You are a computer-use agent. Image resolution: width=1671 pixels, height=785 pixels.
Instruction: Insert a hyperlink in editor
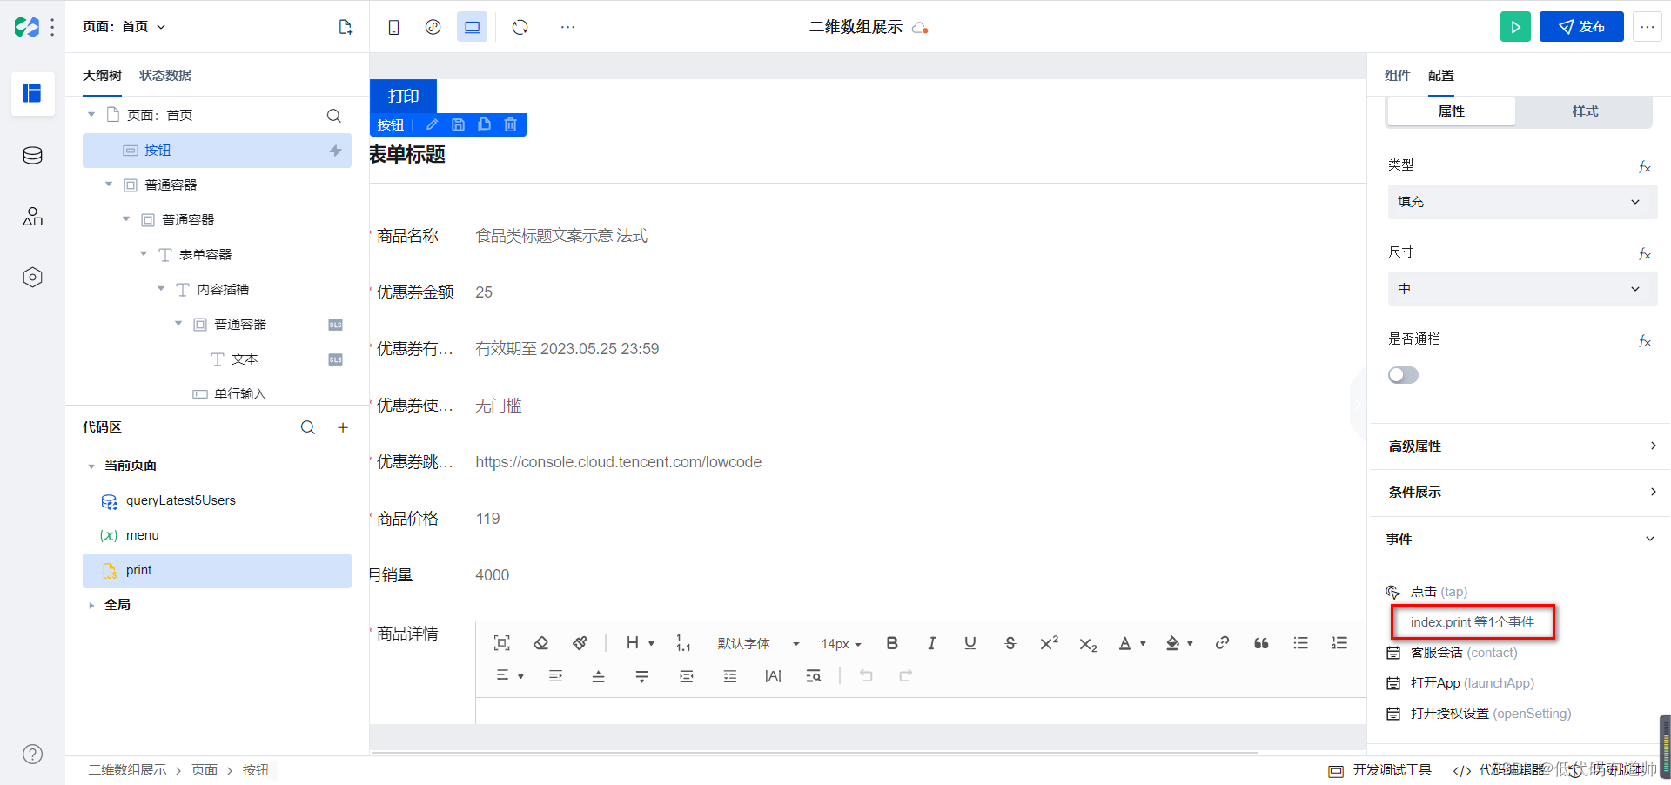(x=1222, y=643)
